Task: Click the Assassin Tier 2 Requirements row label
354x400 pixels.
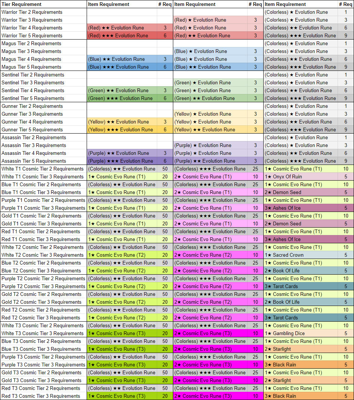Action: (x=34, y=137)
